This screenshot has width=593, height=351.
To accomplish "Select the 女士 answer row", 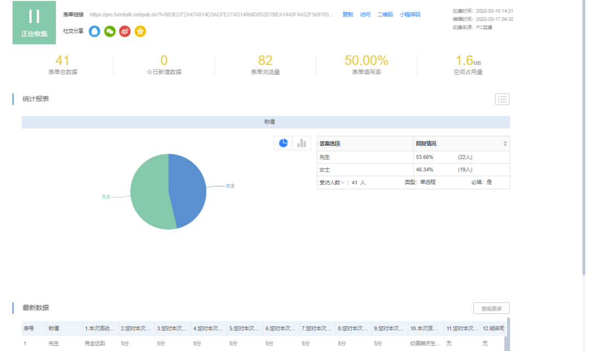I will 413,169.
